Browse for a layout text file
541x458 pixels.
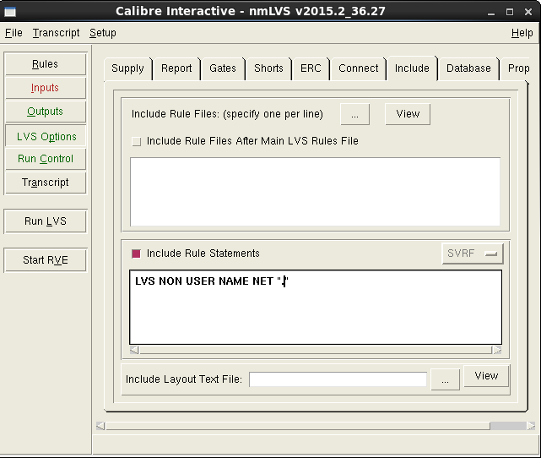(445, 379)
